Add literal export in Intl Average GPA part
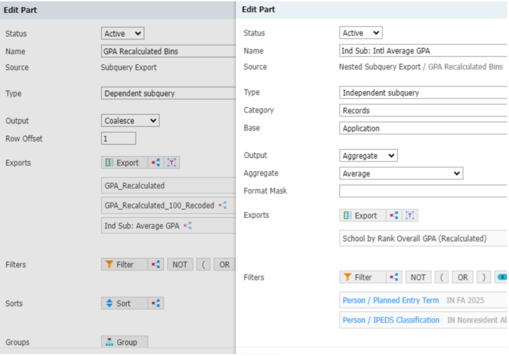This screenshot has width=509, height=356. pos(410,216)
